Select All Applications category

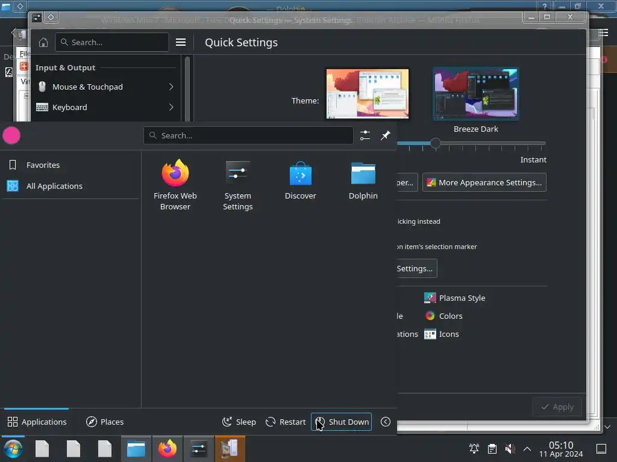coord(71,186)
